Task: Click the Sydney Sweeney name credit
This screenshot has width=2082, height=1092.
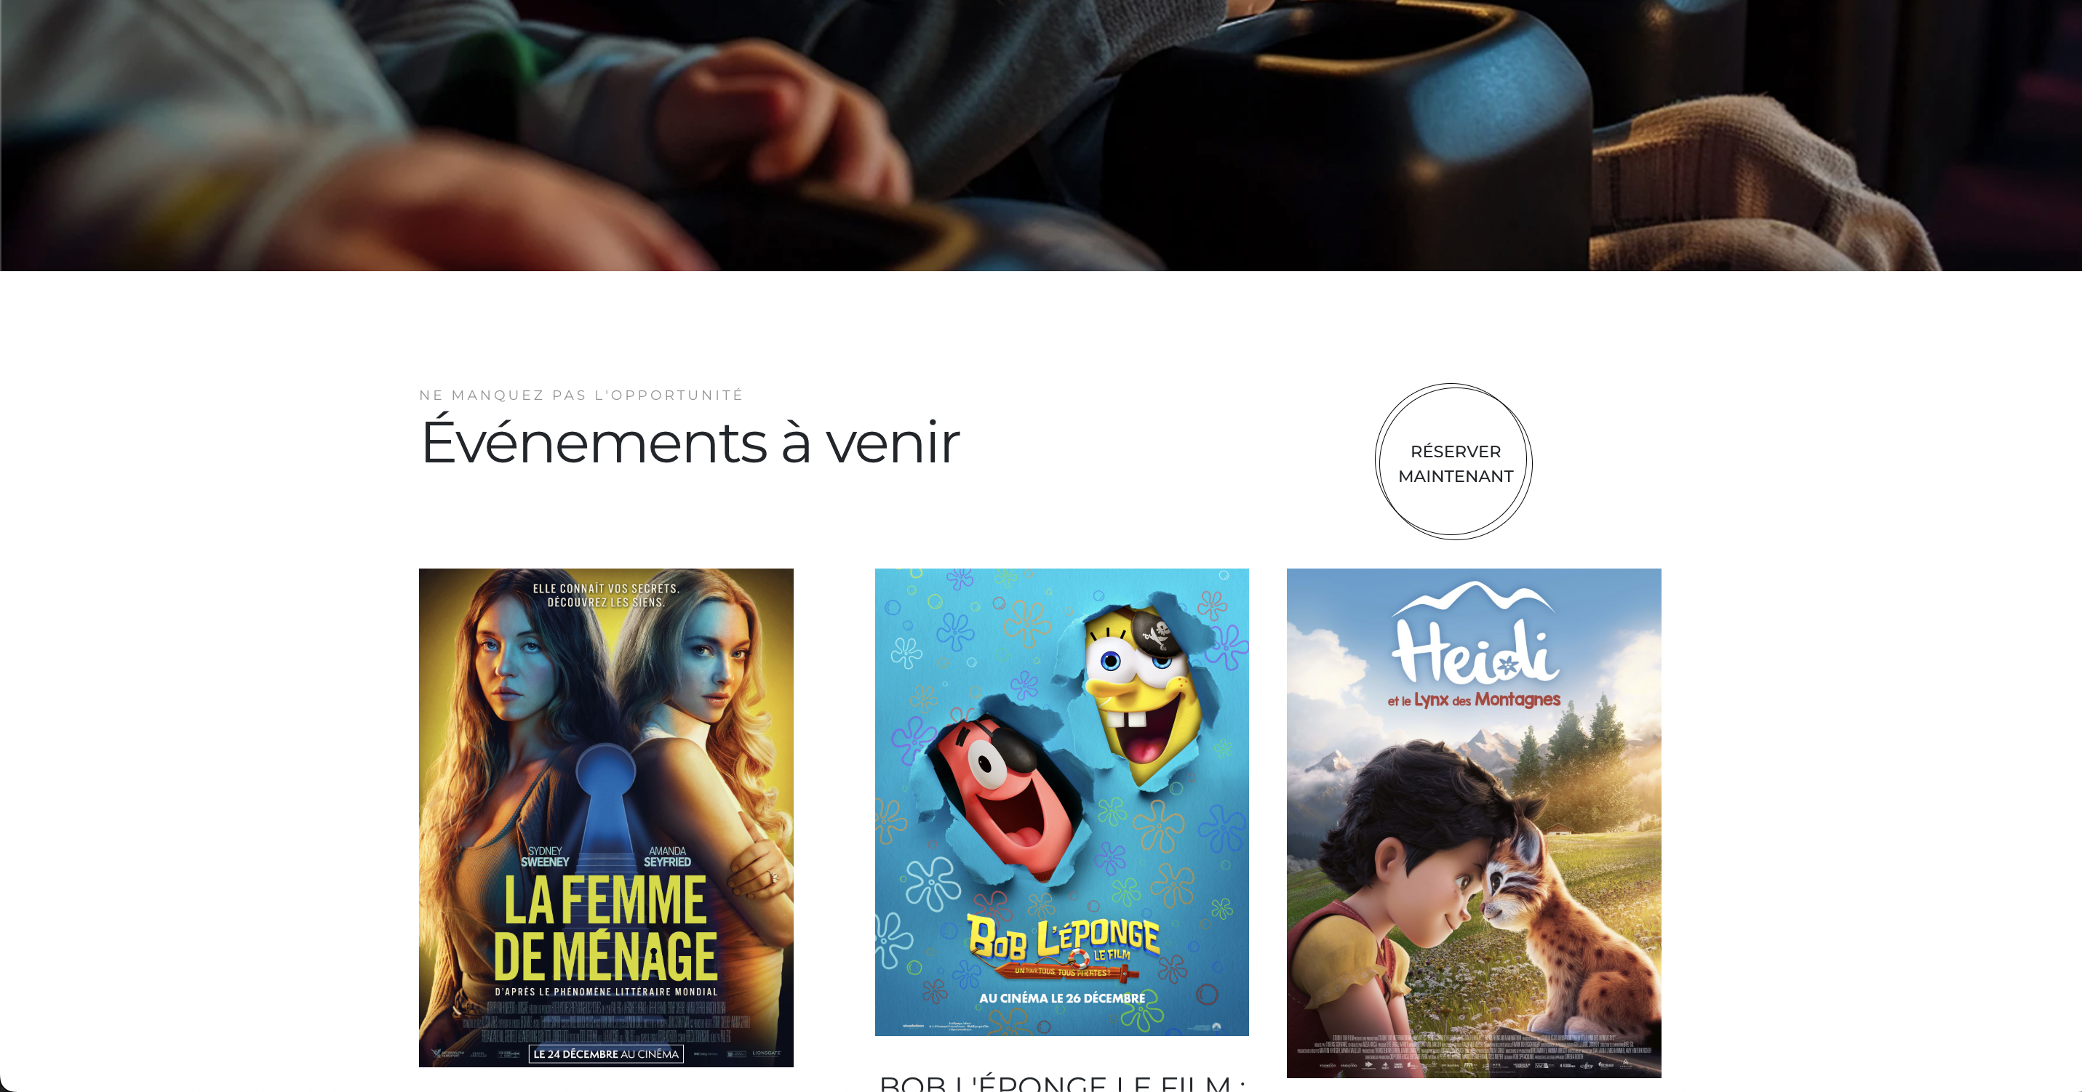Action: pyautogui.click(x=545, y=857)
